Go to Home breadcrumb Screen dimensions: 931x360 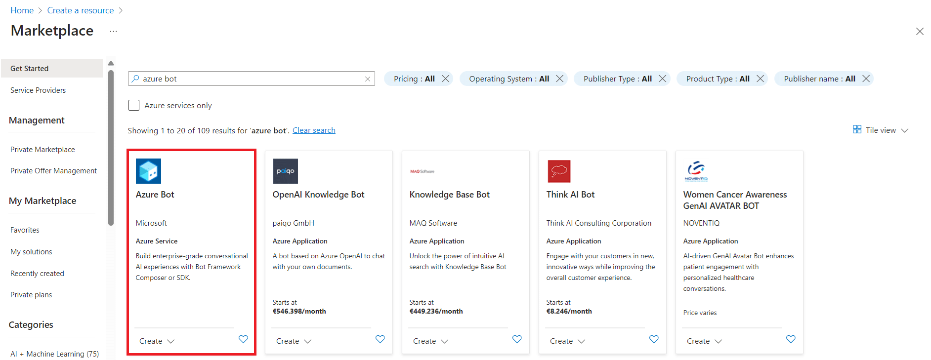(x=22, y=10)
